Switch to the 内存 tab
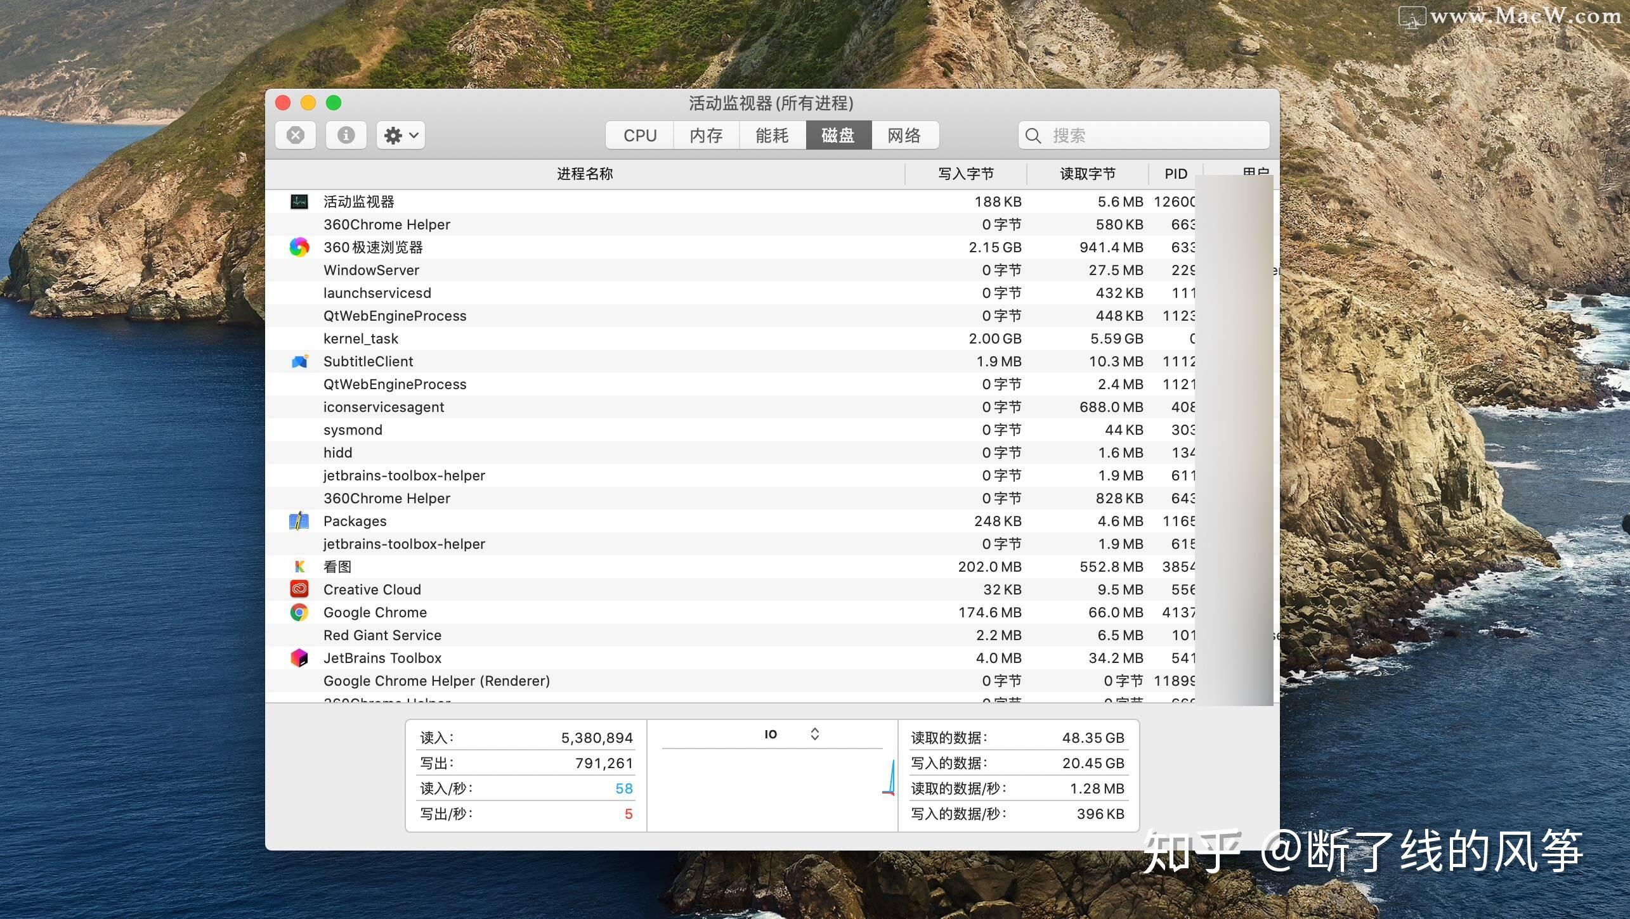The height and width of the screenshot is (919, 1630). click(x=707, y=135)
